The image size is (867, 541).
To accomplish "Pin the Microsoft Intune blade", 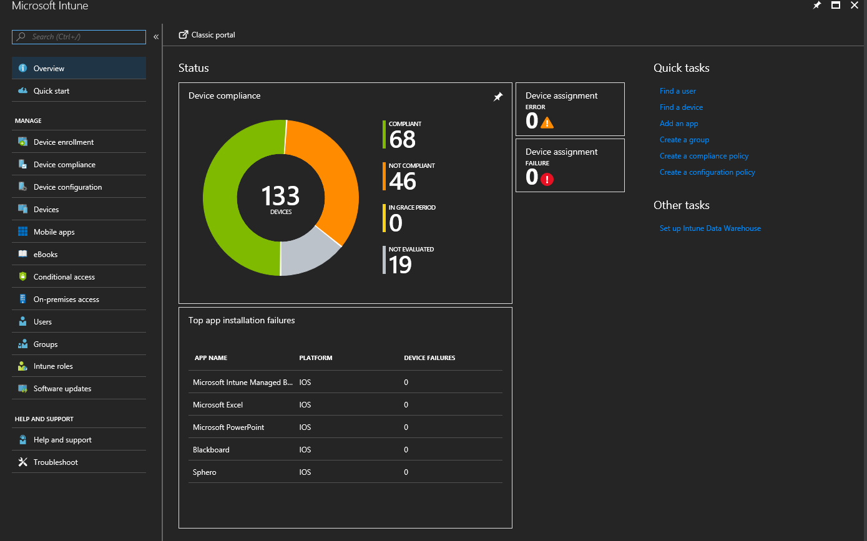I will coord(817,5).
